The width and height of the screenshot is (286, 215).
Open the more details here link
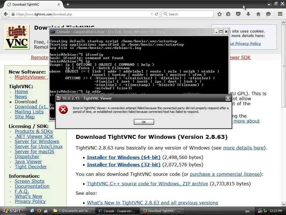pyautogui.click(x=243, y=148)
